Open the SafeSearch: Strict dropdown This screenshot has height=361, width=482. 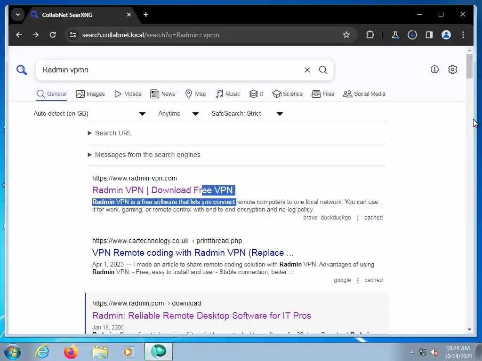coord(247,114)
